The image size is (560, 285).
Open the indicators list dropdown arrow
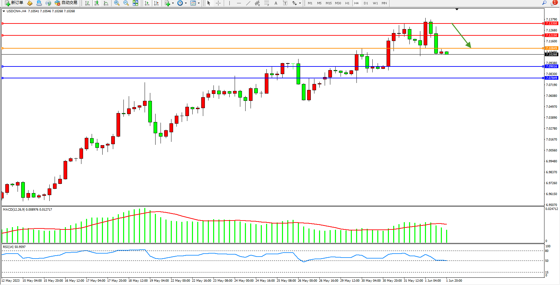tap(173, 3)
